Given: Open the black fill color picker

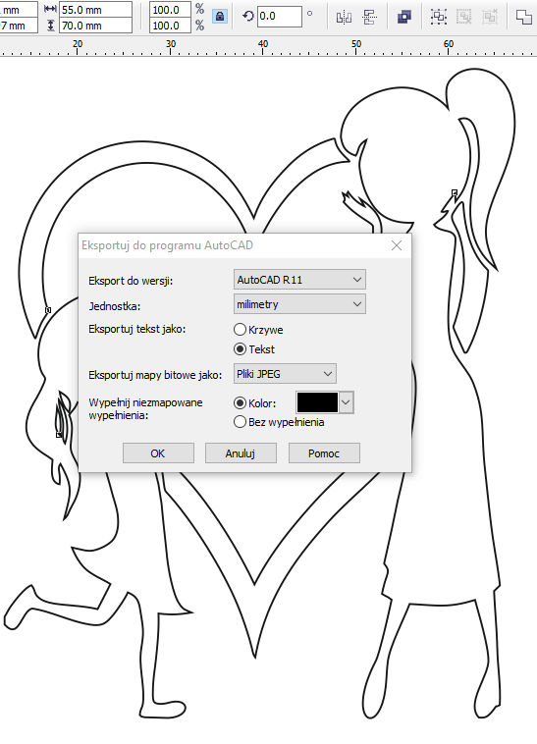Looking at the screenshot, I should [x=325, y=402].
